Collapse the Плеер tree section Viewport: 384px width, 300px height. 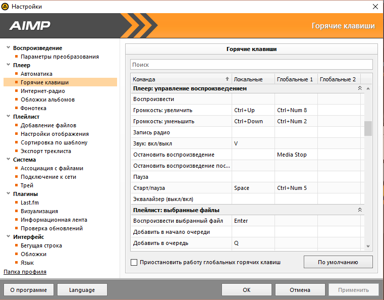(9, 65)
